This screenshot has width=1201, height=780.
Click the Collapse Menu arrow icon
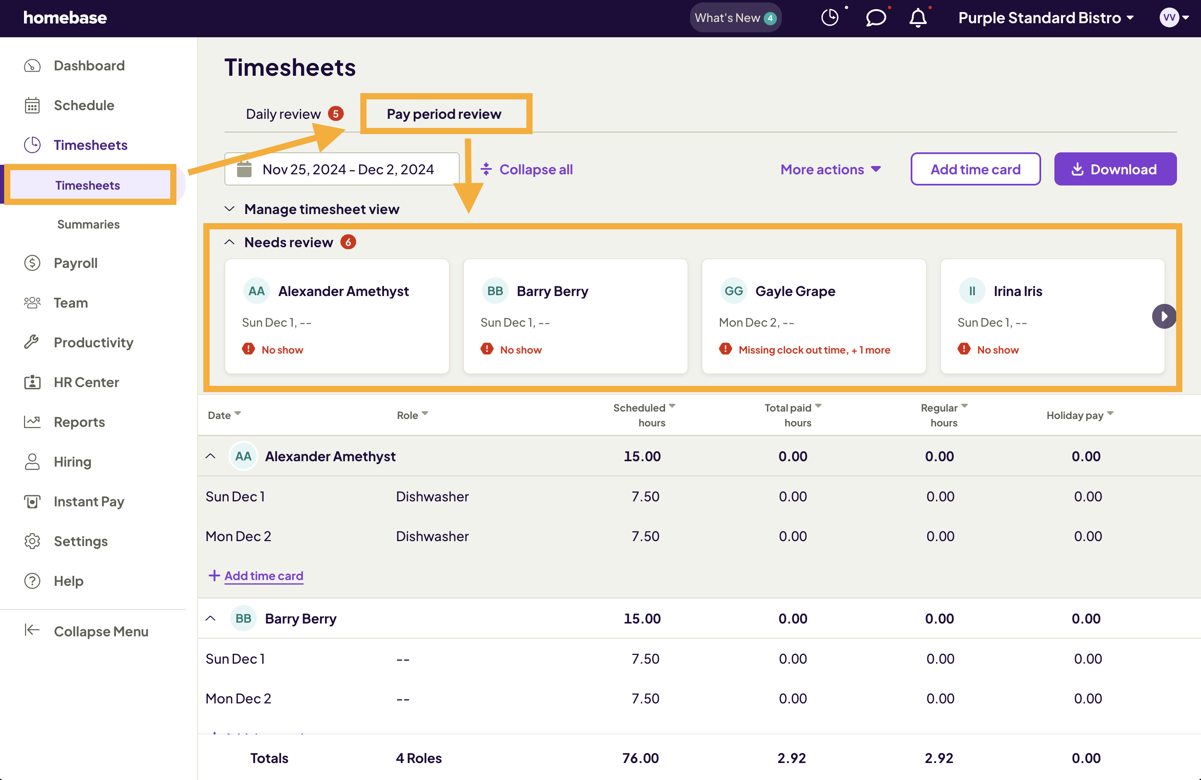tap(32, 631)
